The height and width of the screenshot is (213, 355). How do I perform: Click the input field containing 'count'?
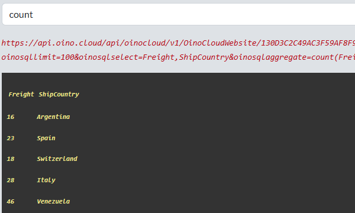tap(179, 14)
